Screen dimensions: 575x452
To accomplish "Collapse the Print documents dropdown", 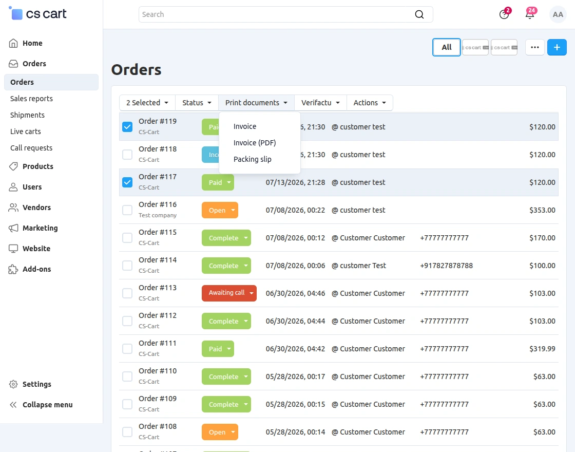I will point(256,103).
